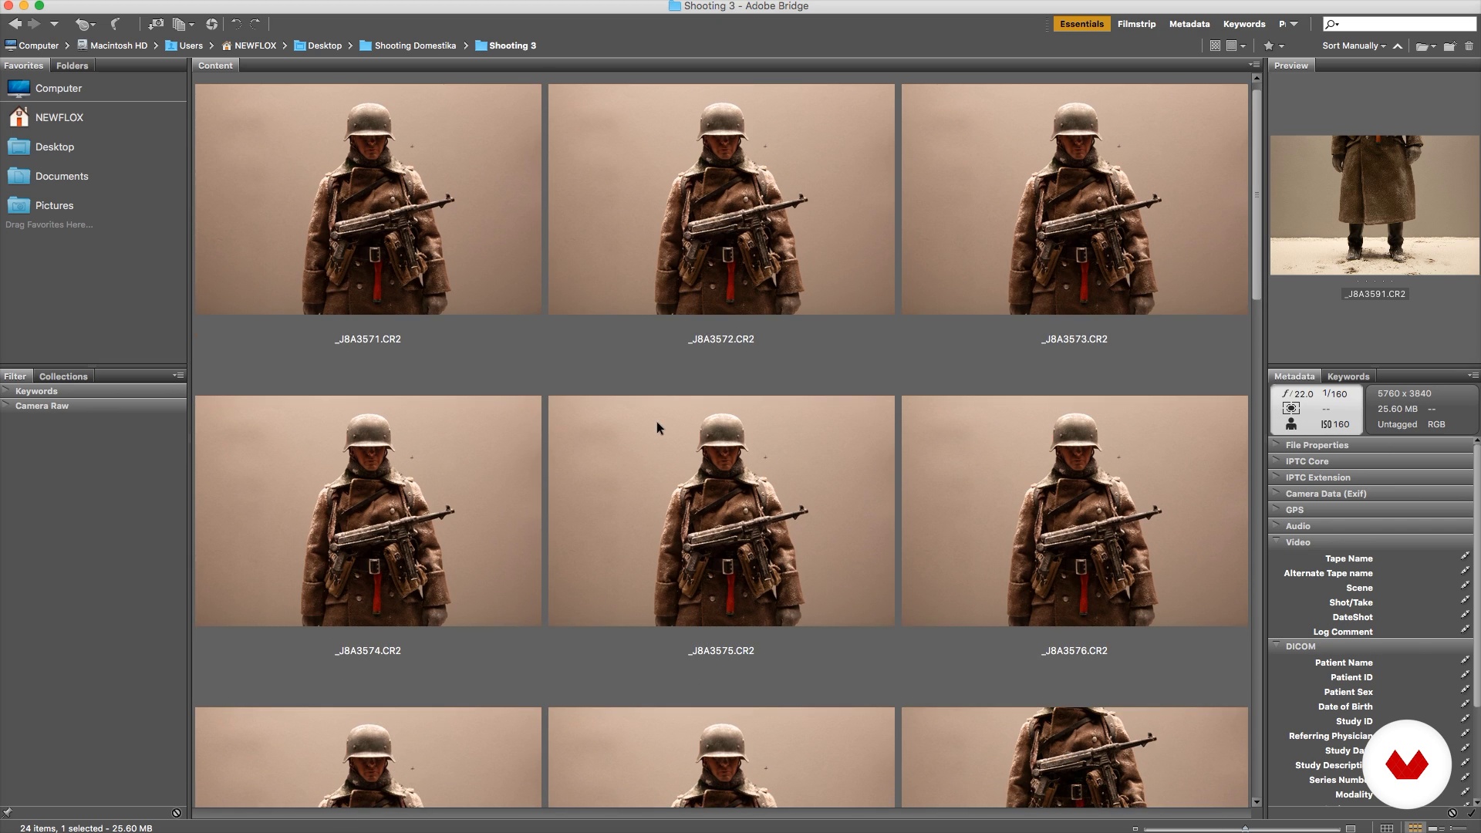The height and width of the screenshot is (833, 1481).
Task: Click Get Photos from Camera icon
Action: point(156,24)
